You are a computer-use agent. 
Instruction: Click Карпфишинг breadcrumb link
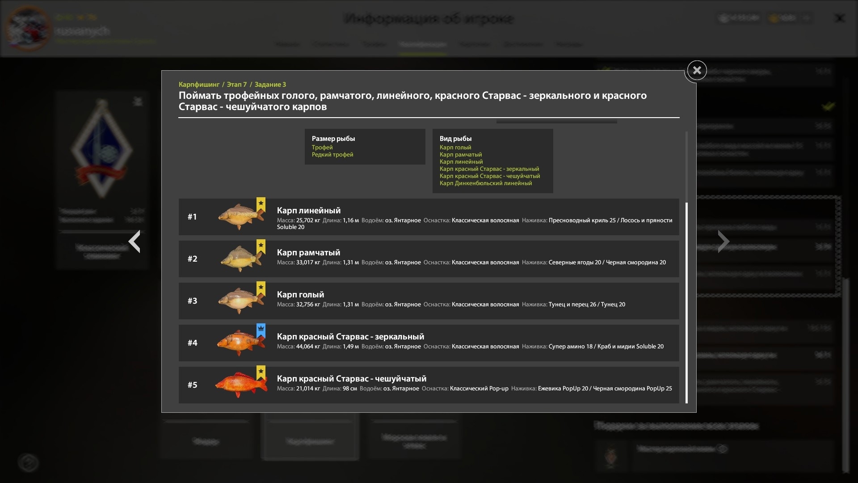[199, 85]
